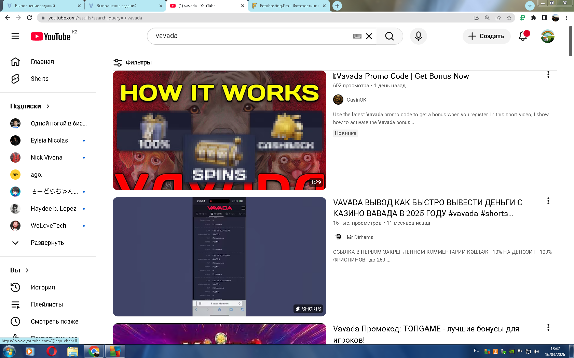The image size is (574, 358).
Task: Switch the RU input language indicator
Action: click(477, 350)
